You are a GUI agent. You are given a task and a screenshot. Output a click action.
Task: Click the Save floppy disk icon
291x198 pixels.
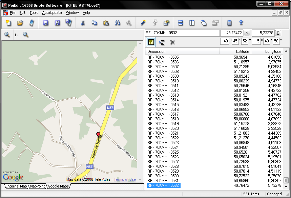point(46,23)
